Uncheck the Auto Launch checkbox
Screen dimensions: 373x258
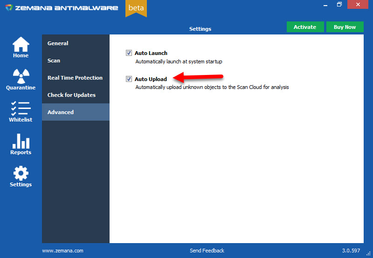pos(129,53)
